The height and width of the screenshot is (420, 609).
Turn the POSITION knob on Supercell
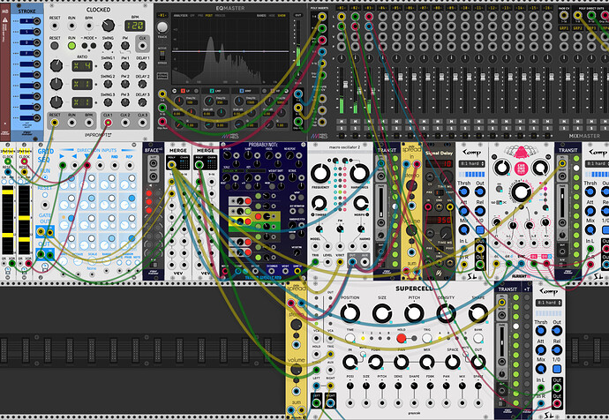[350, 313]
